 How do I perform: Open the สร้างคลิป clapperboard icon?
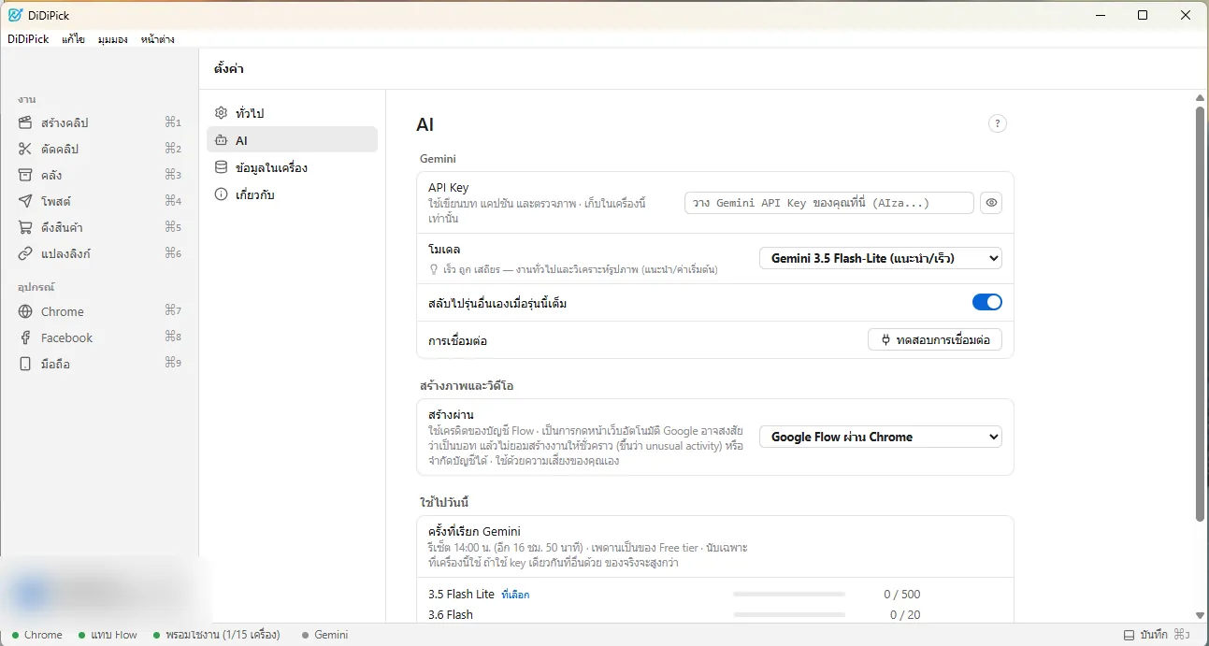pos(25,122)
